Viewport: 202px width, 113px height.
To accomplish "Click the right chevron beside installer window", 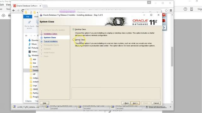I will (164, 28).
